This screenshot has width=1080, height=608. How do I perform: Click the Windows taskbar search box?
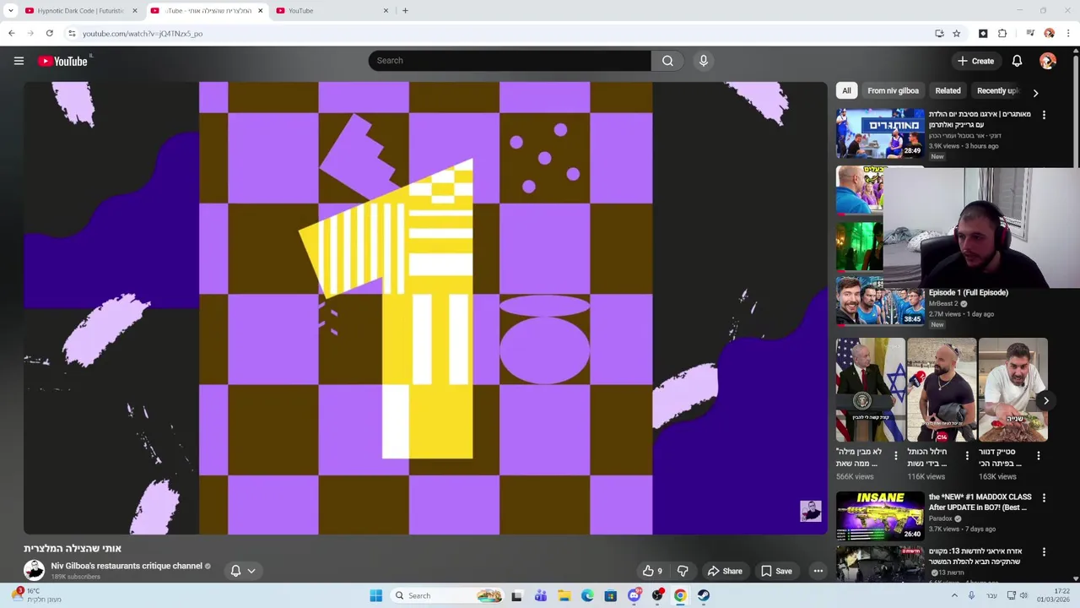pyautogui.click(x=448, y=595)
